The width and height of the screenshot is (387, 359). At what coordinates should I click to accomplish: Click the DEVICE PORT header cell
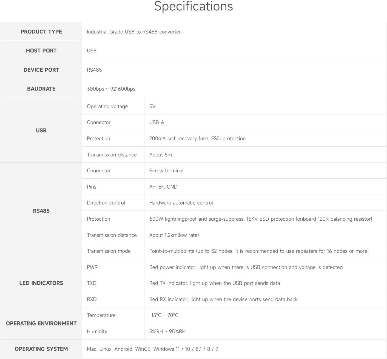coord(41,70)
